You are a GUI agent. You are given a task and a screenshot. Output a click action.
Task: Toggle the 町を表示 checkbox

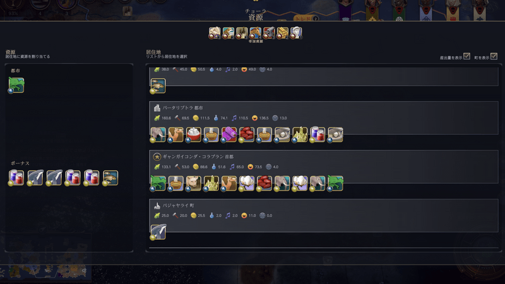pyautogui.click(x=494, y=56)
